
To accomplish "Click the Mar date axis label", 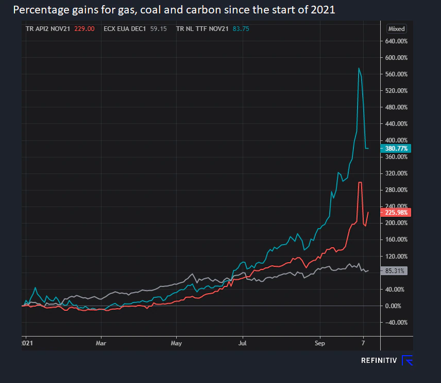I will (x=101, y=343).
